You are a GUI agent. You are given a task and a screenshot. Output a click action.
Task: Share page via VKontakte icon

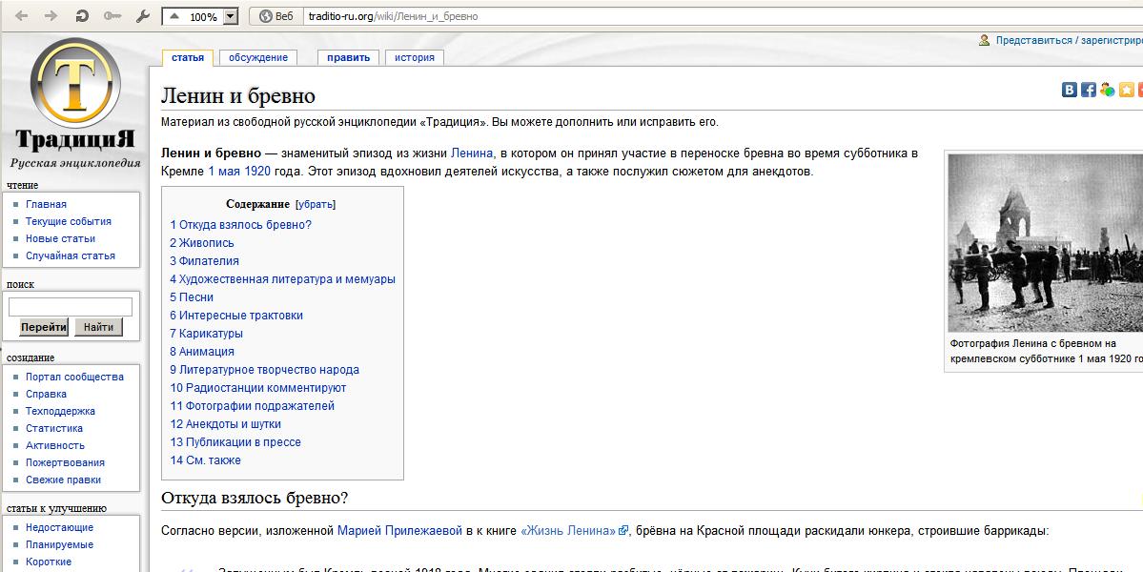point(1070,90)
